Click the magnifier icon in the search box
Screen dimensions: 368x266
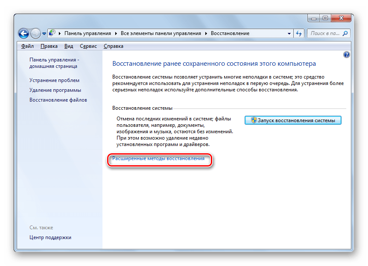click(345, 33)
